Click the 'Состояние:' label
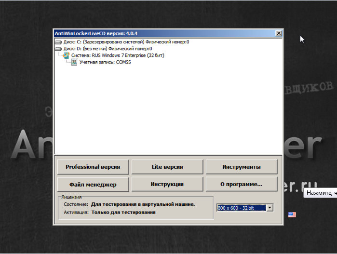This screenshot has height=254, width=337. (x=76, y=204)
